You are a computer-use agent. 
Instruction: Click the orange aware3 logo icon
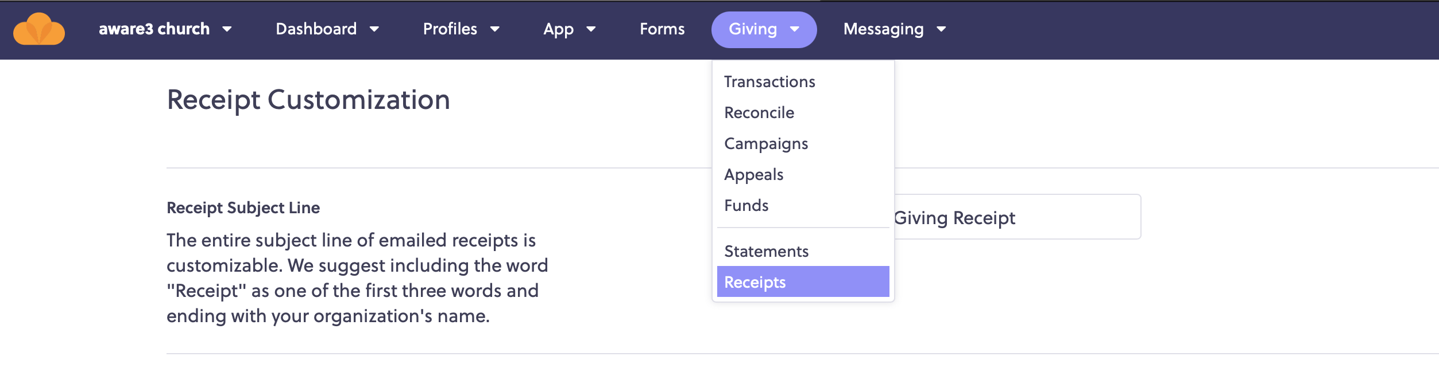39,29
